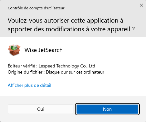Image resolution: width=146 pixels, height=122 pixels.
Task: Choose the Non button to deny
Action: point(107,109)
